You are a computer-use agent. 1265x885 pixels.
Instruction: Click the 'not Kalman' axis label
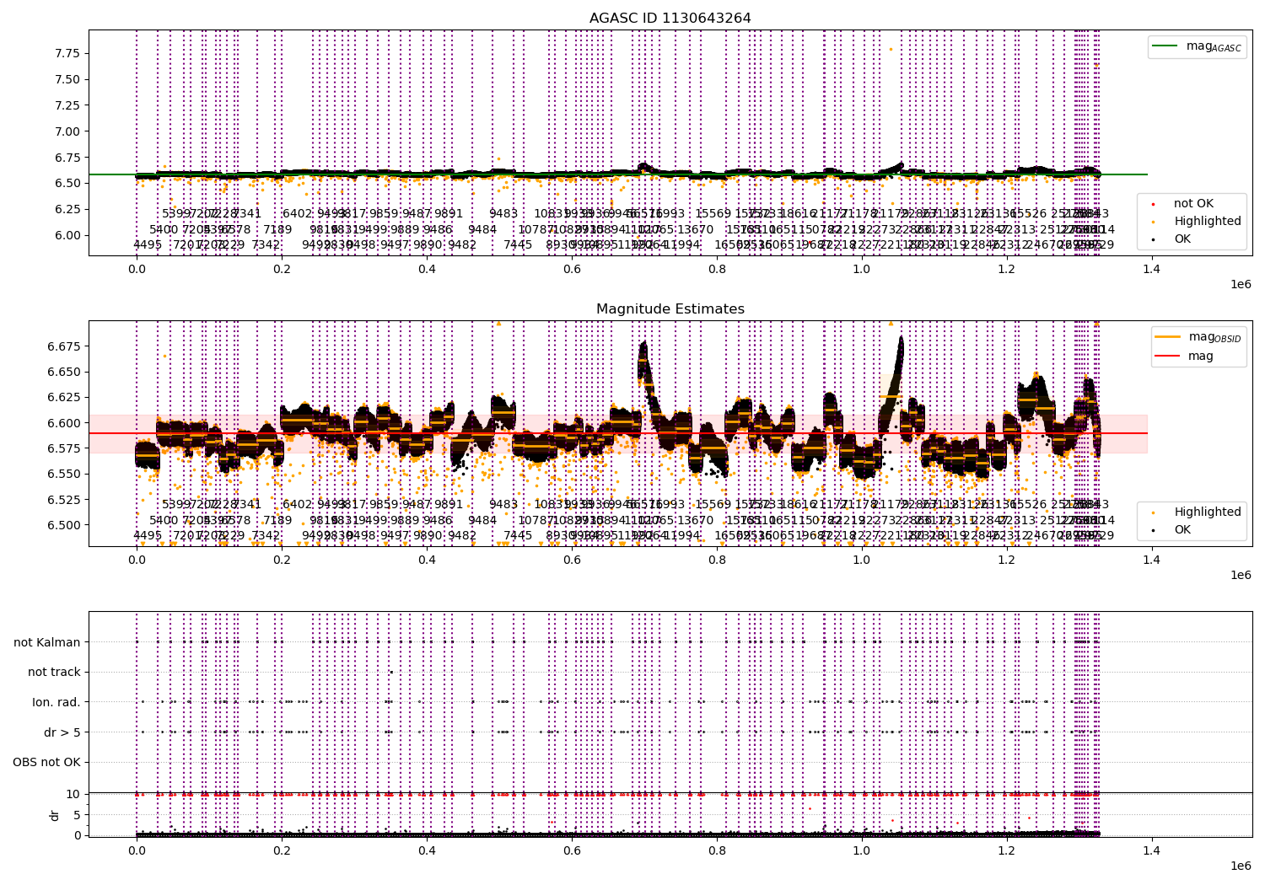click(x=47, y=642)
